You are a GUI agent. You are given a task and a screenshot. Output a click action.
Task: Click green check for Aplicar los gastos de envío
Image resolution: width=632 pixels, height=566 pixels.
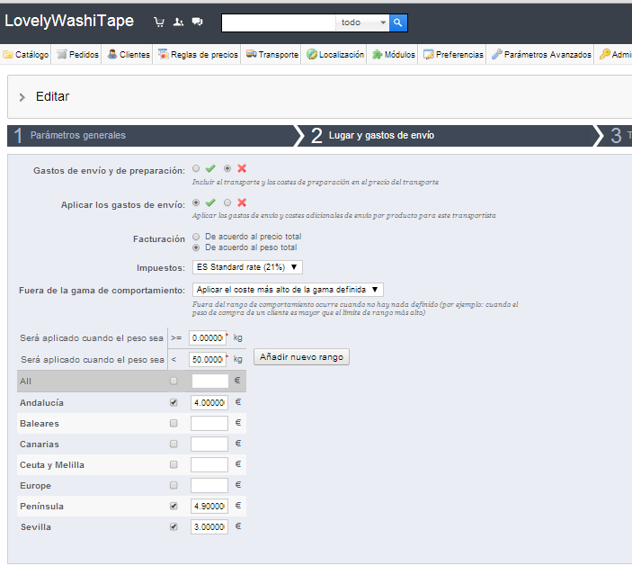coord(210,202)
